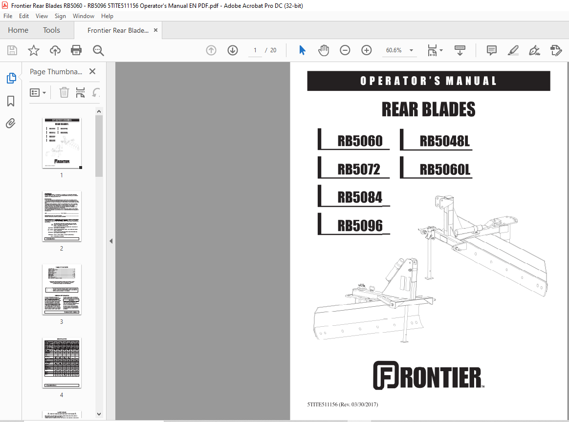
Task: Expand the page fit options arrow
Action: (x=441, y=50)
